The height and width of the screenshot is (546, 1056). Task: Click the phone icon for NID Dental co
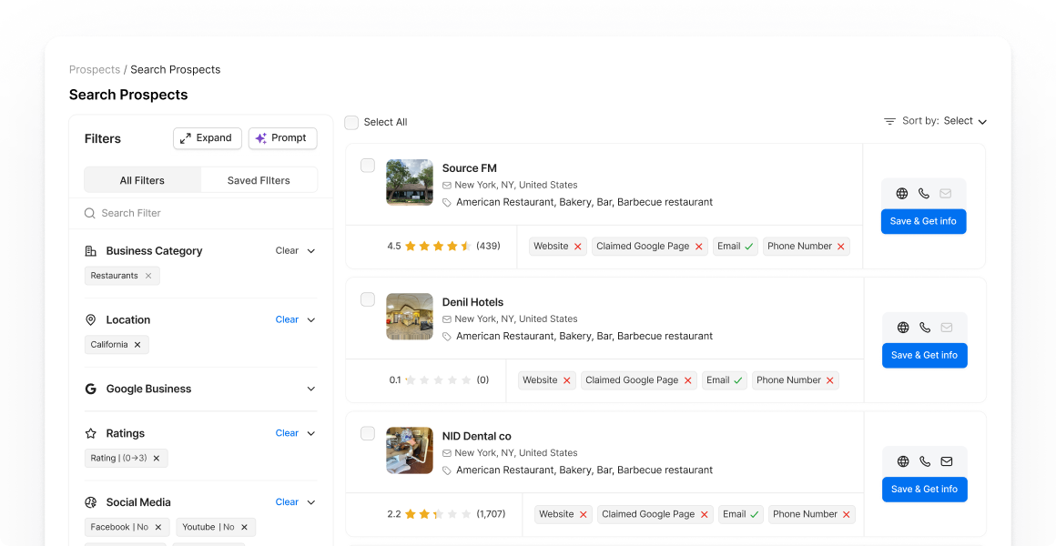pos(925,462)
